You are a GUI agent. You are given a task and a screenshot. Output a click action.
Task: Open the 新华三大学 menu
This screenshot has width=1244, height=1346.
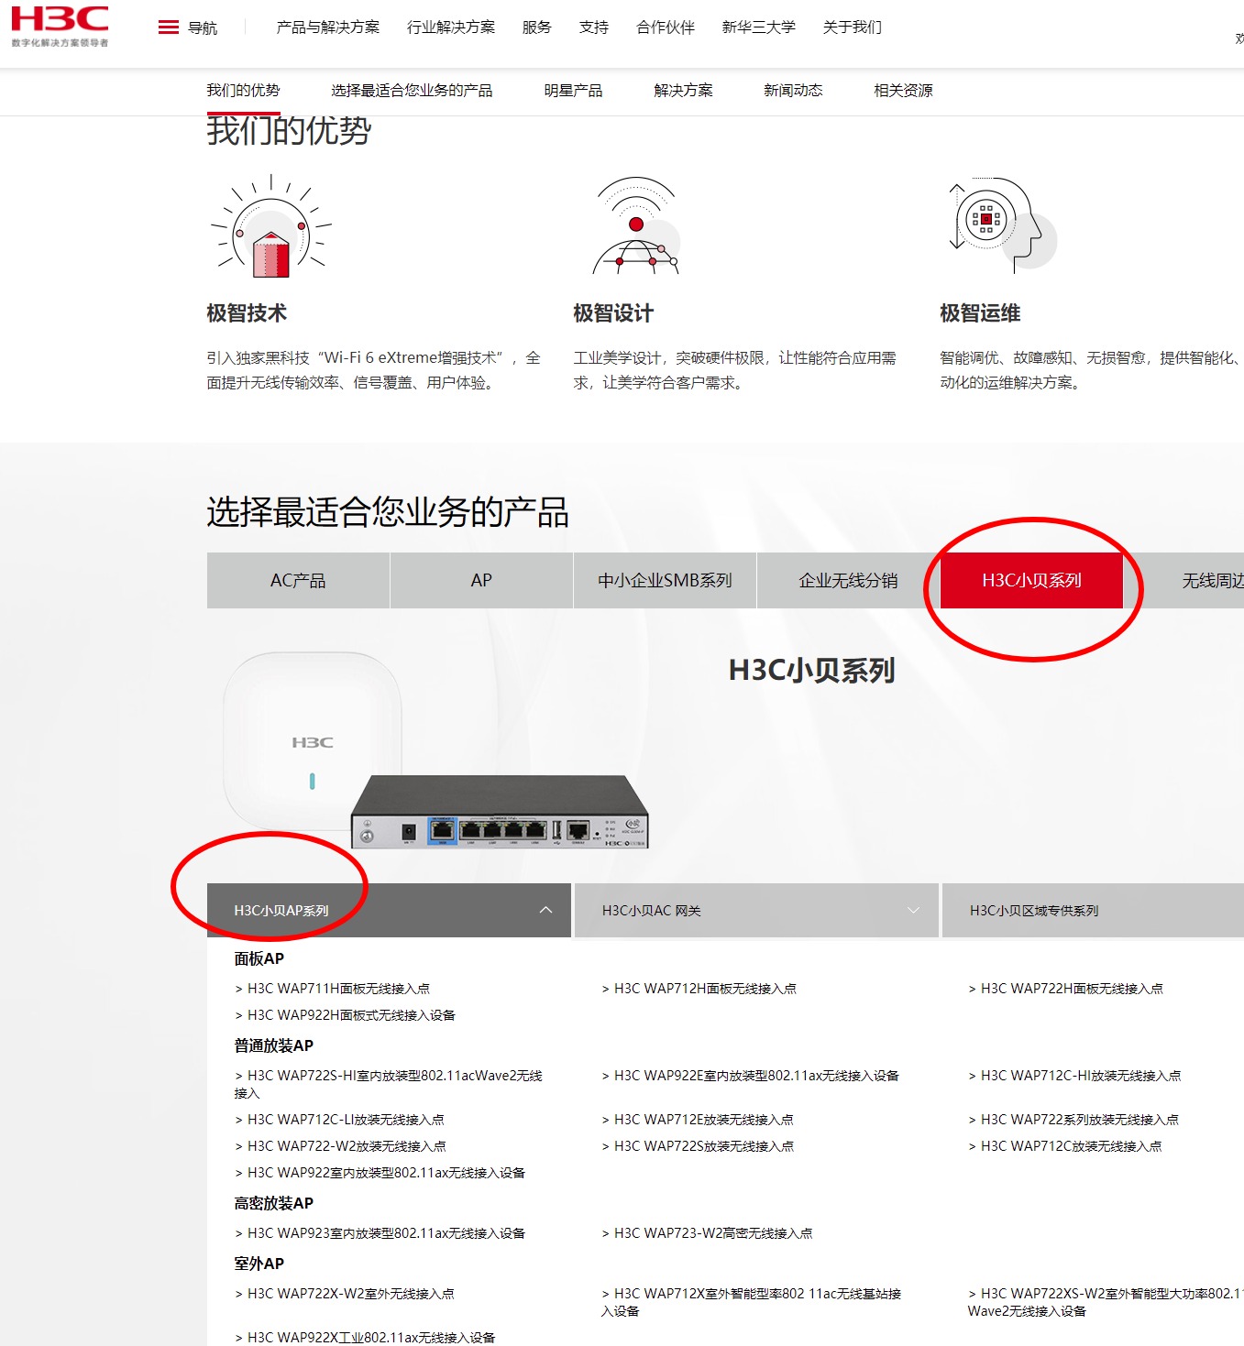point(759,27)
